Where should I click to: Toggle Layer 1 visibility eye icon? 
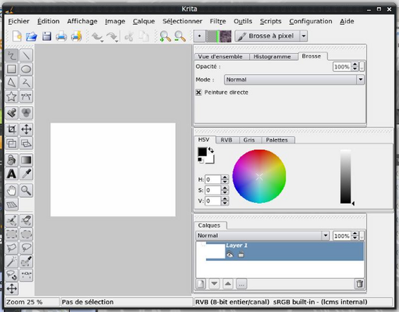[230, 255]
